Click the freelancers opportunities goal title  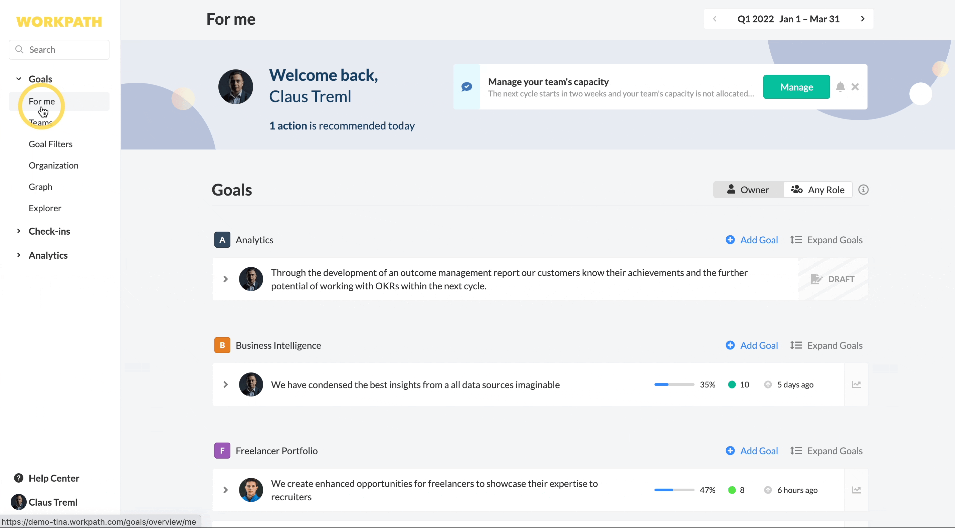(434, 490)
